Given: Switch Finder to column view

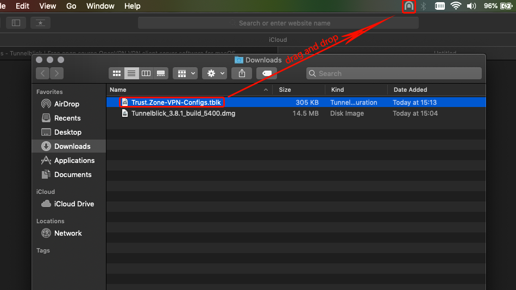Looking at the screenshot, I should 146,73.
